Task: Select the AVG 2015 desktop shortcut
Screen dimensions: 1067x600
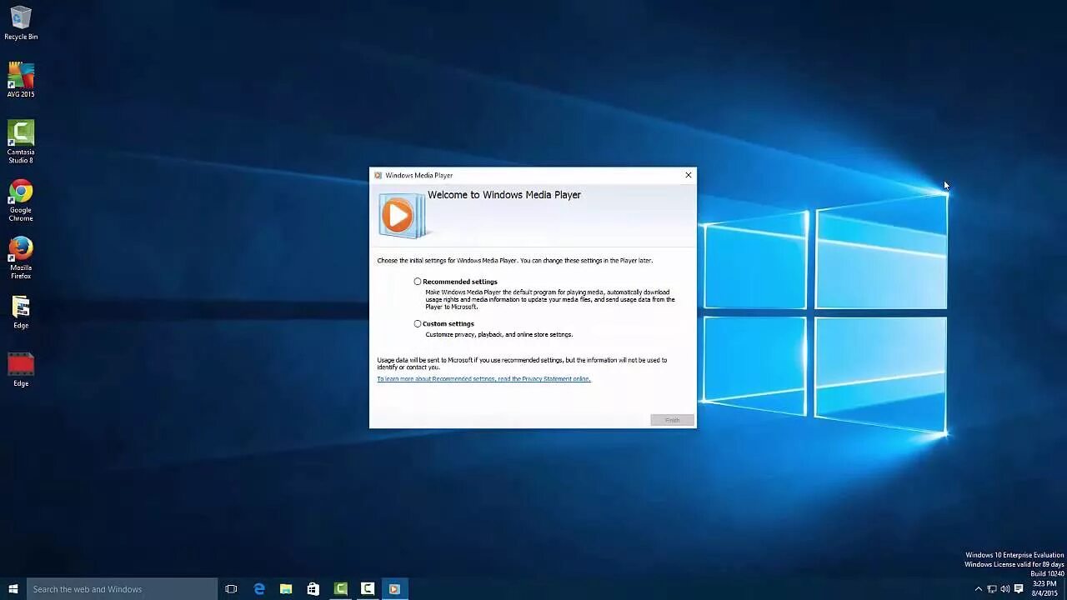Action: tap(21, 80)
